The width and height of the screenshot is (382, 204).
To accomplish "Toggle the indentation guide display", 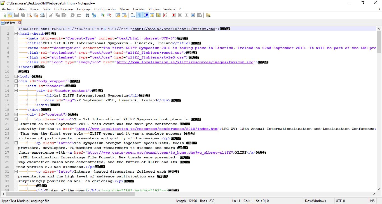I will [x=146, y=15].
